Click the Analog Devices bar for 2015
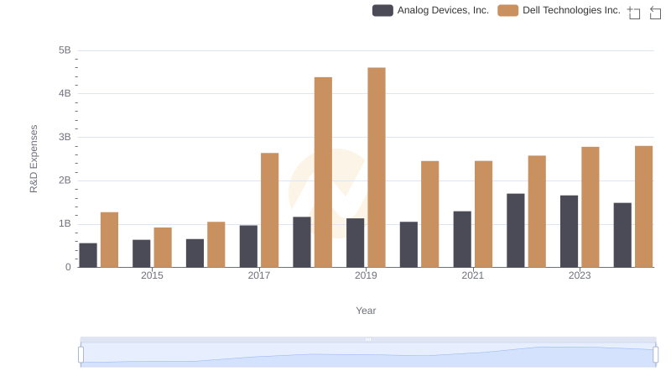Image resolution: width=671 pixels, height=387 pixels. (142, 254)
